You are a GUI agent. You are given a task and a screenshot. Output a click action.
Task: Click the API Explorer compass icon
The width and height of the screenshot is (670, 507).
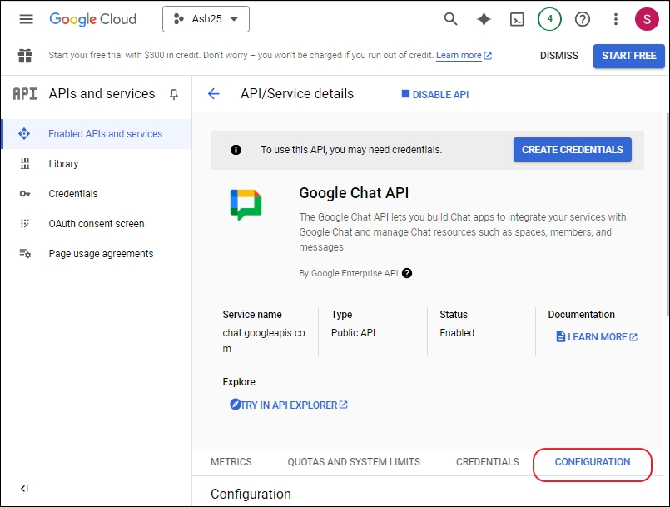(235, 404)
